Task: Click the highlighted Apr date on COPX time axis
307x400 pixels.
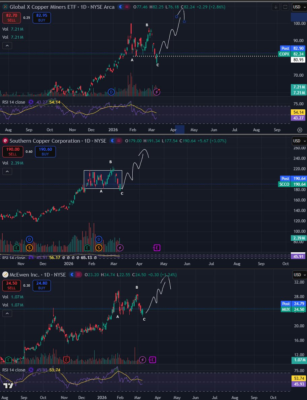Action: point(180,130)
